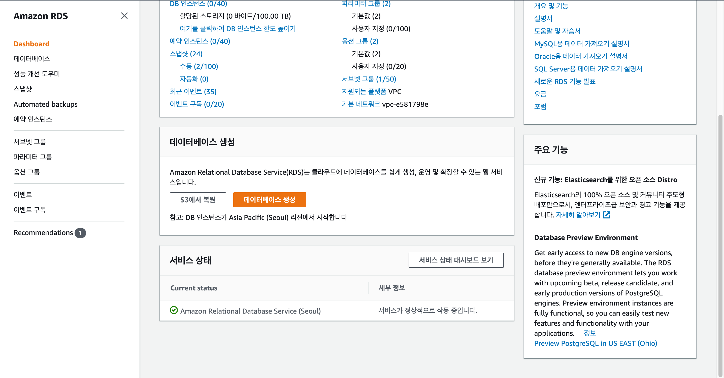
Task: Click the link to raise DB instance limit
Action: click(x=238, y=29)
